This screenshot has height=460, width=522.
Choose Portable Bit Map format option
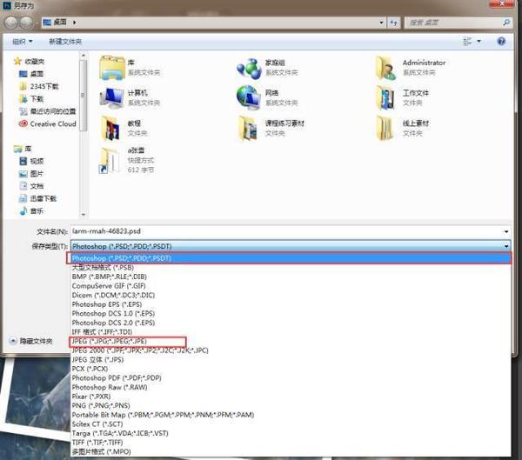coord(291,415)
